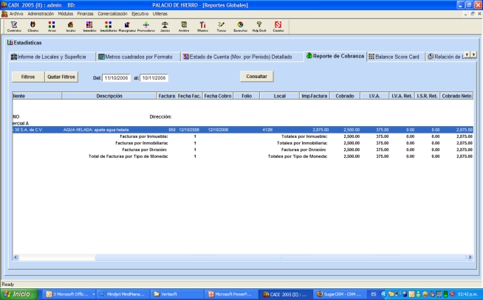Open the Comercialización menu
The width and height of the screenshot is (483, 300).
[113, 14]
